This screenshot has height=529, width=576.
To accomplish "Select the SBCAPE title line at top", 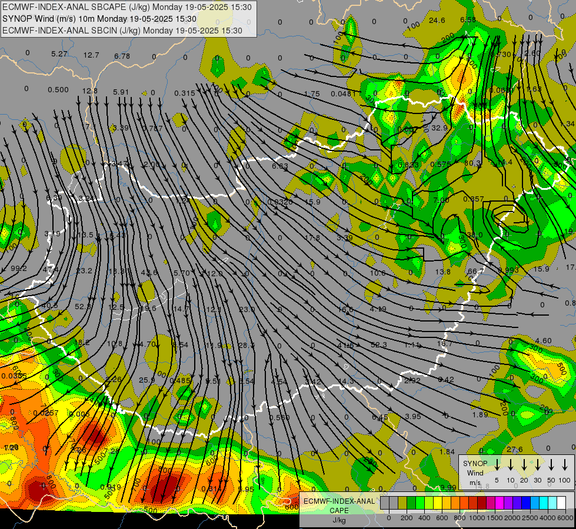I will pyautogui.click(x=127, y=7).
